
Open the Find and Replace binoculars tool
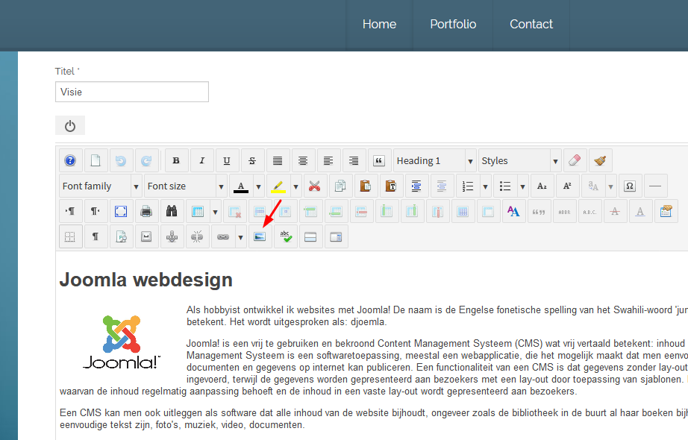[x=172, y=211]
